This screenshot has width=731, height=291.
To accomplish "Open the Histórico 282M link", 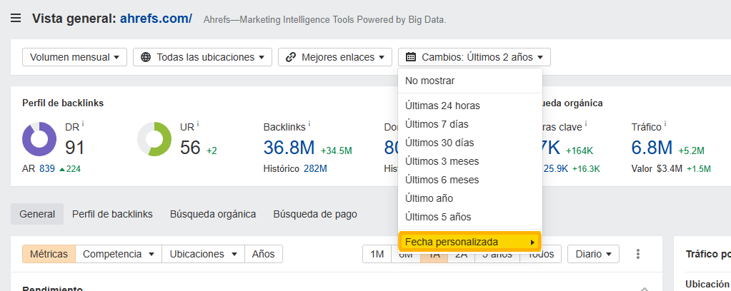I will tap(315, 168).
